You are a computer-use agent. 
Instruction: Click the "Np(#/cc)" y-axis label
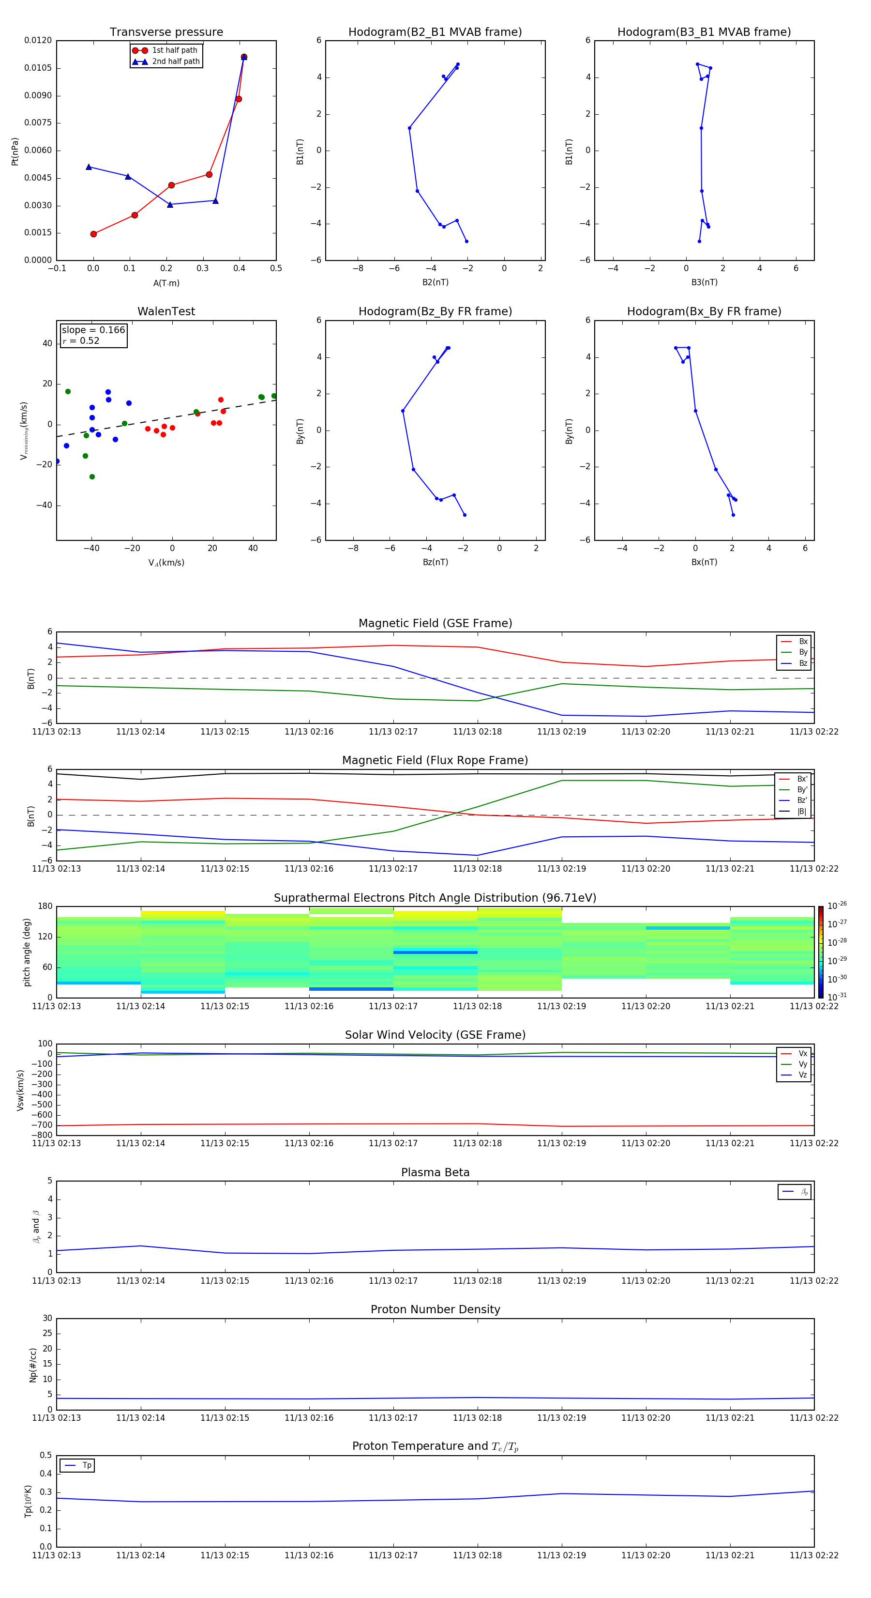(33, 1364)
